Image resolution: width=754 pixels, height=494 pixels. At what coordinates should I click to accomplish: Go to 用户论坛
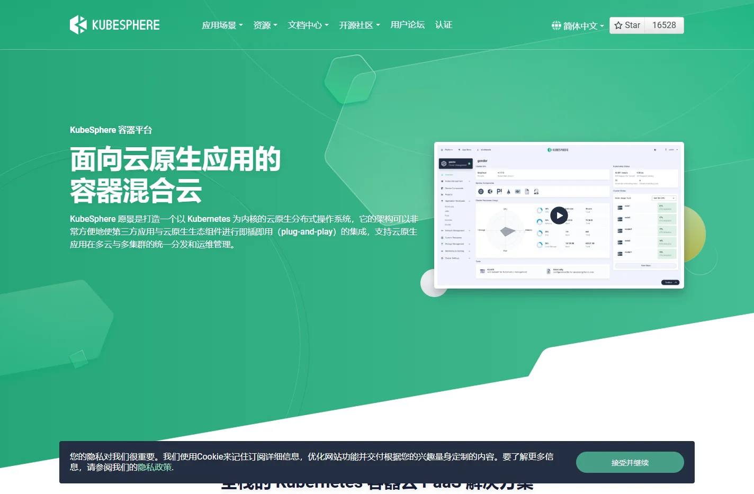click(408, 25)
